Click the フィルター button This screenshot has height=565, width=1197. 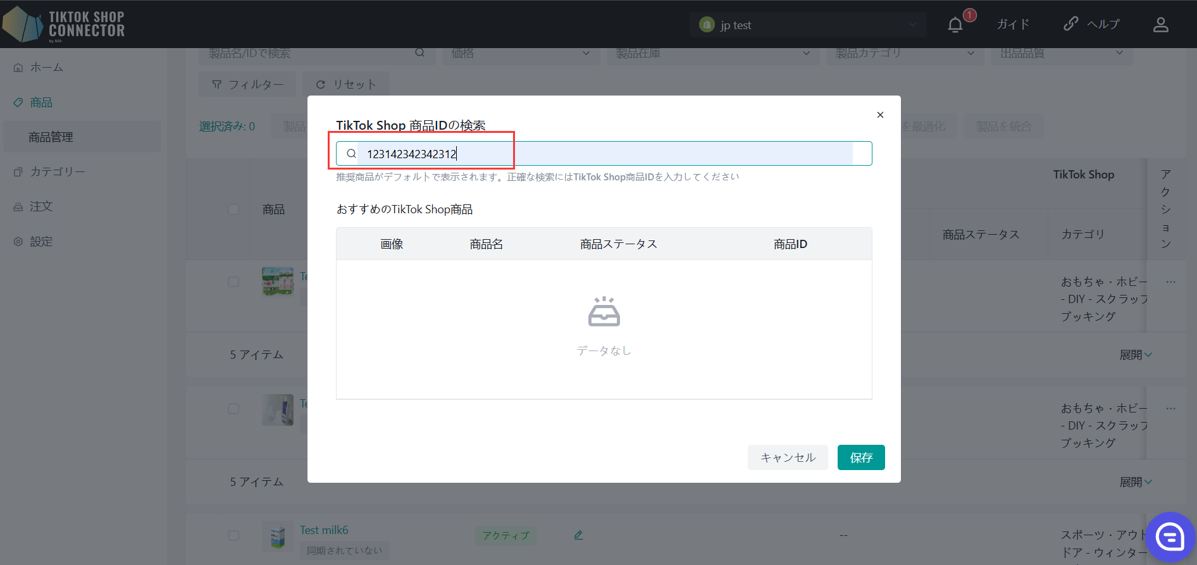pos(247,84)
